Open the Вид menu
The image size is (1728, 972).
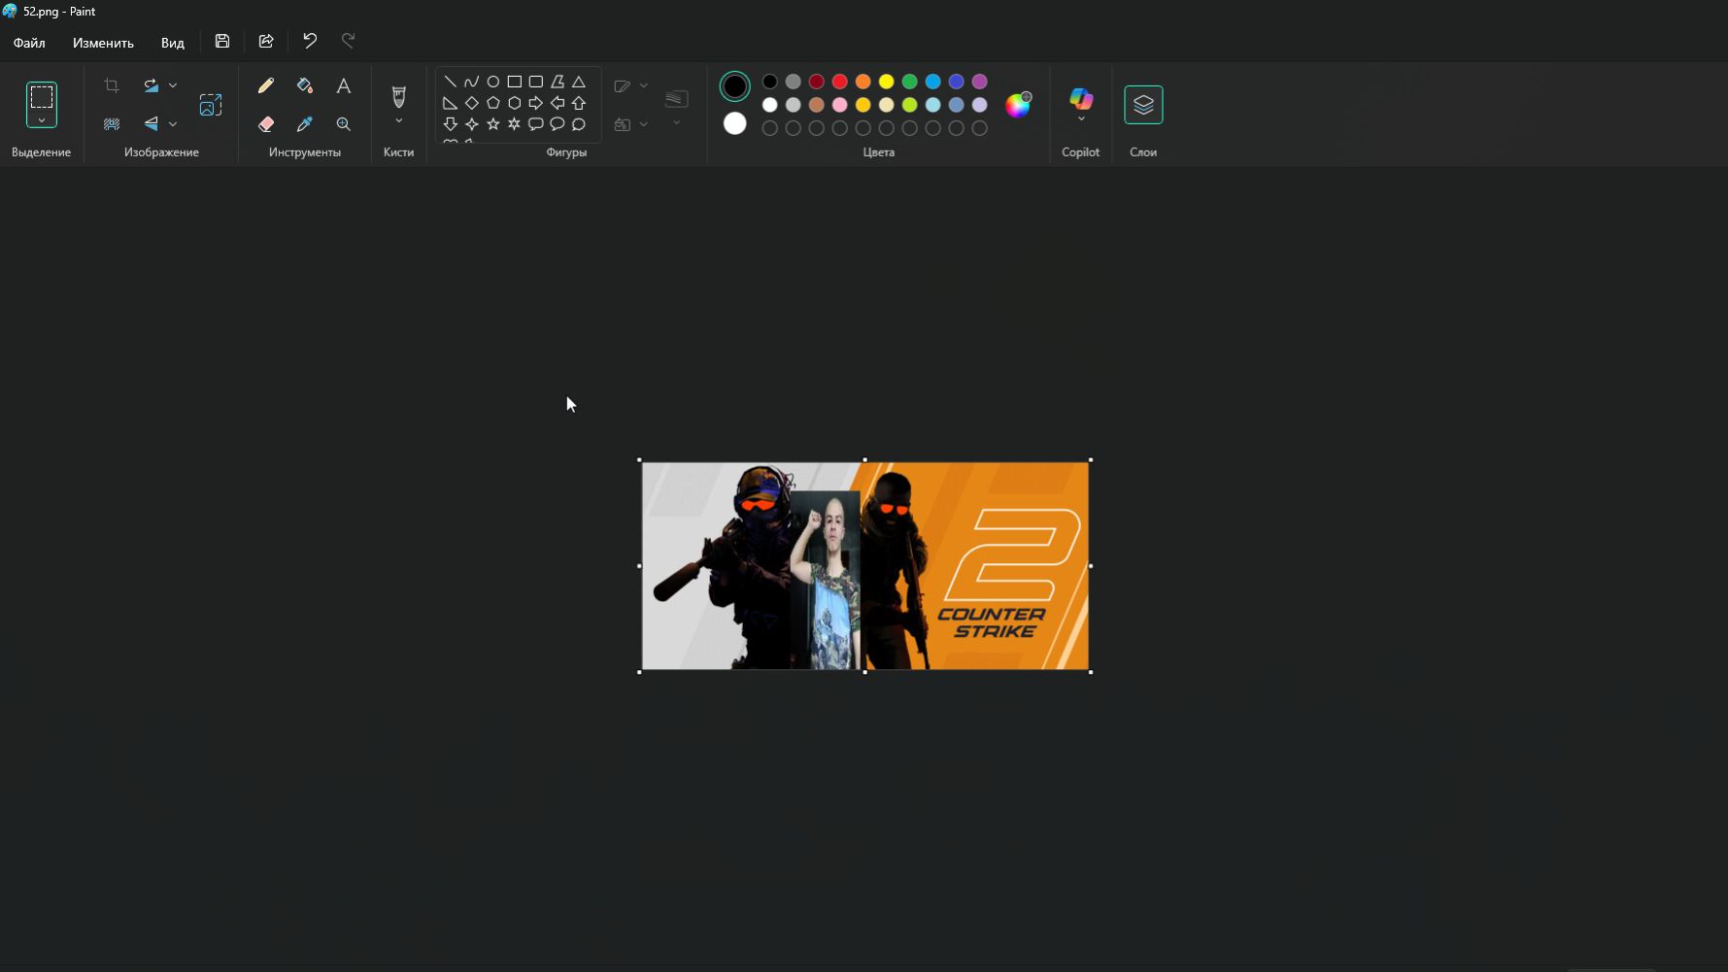pyautogui.click(x=172, y=43)
